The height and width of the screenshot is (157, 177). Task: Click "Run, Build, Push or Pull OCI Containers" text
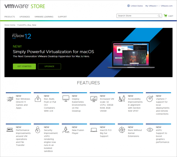point(50,105)
